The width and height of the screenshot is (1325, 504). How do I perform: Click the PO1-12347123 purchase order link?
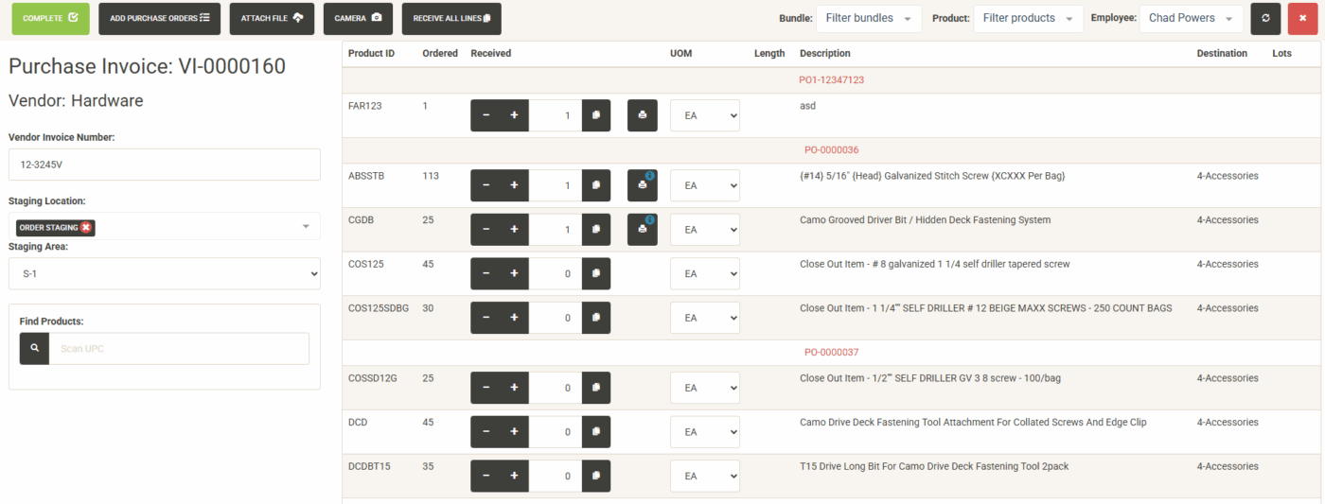(831, 80)
